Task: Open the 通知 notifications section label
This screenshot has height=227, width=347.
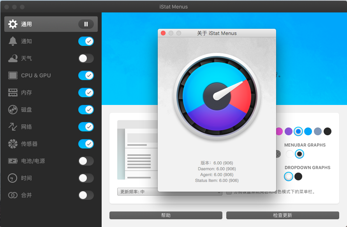Action: [26, 41]
